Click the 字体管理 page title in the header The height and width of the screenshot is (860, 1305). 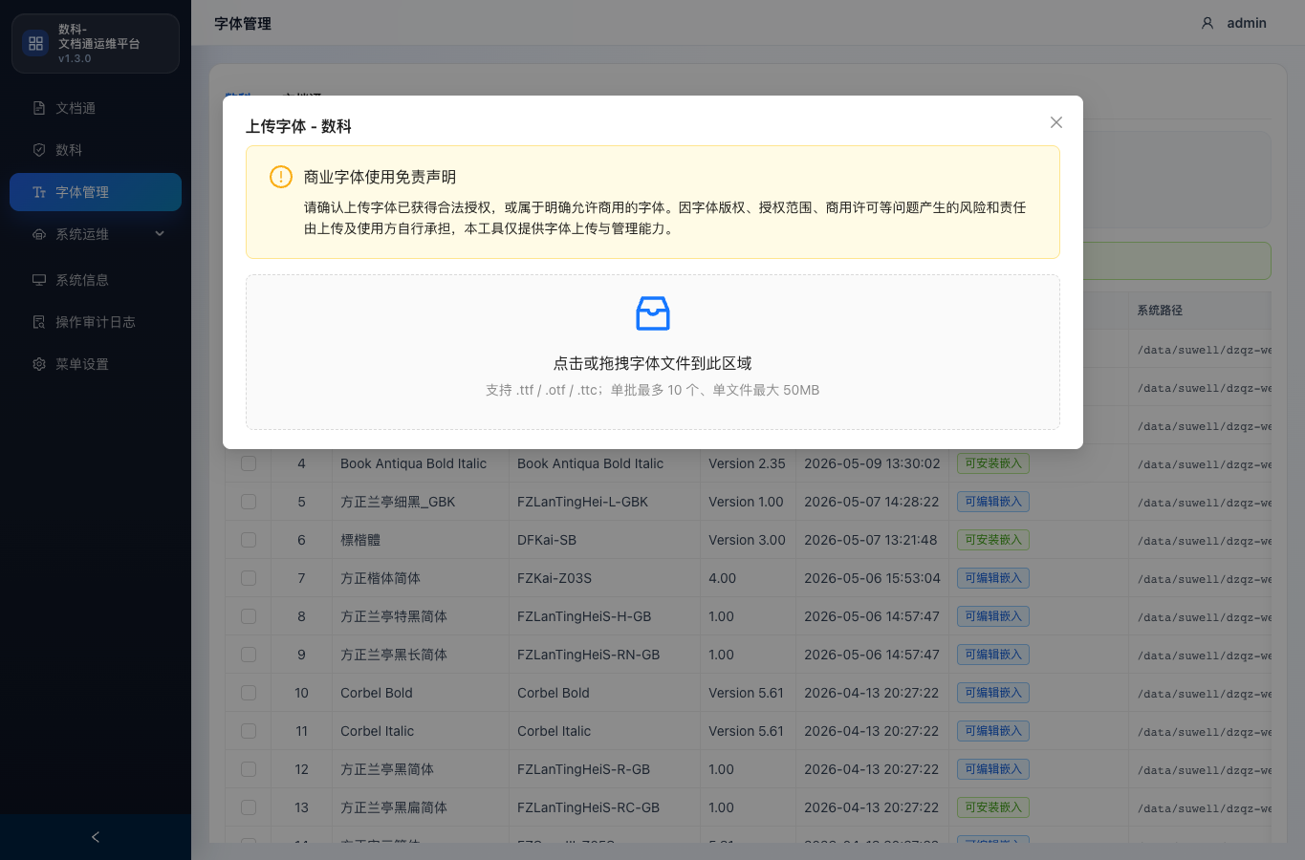pos(243,23)
